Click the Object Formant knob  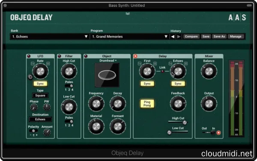(x=117, y=126)
